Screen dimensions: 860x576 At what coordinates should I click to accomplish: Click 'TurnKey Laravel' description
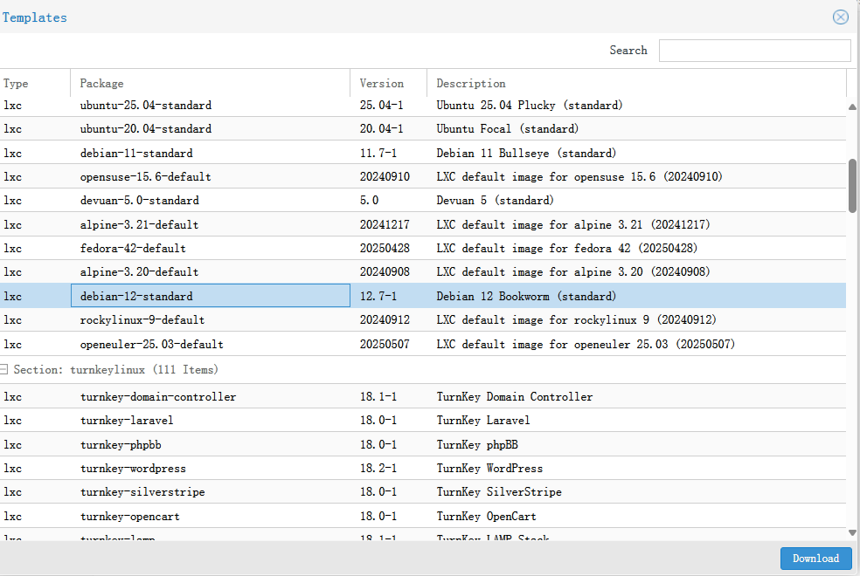[x=483, y=421]
